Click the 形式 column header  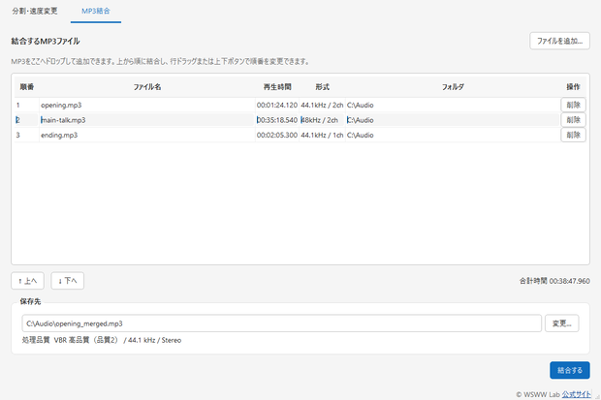coord(323,87)
